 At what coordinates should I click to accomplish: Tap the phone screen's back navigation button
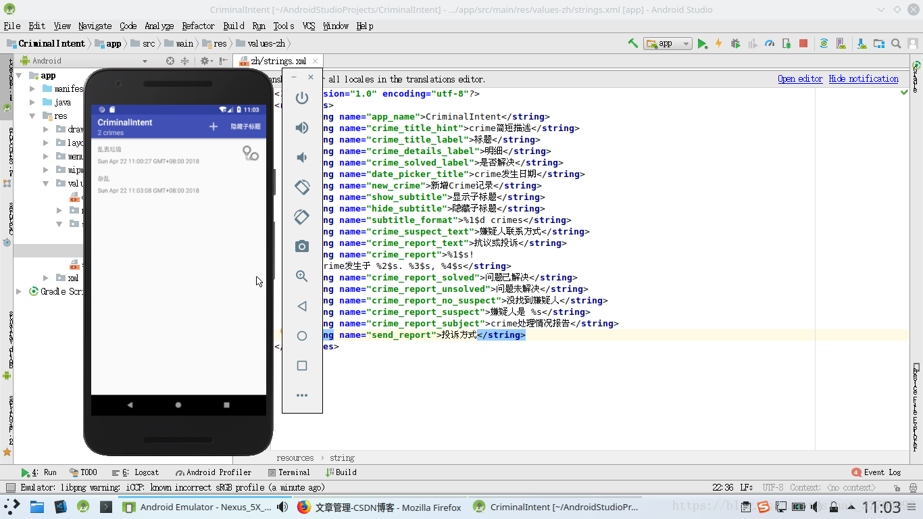(x=130, y=405)
